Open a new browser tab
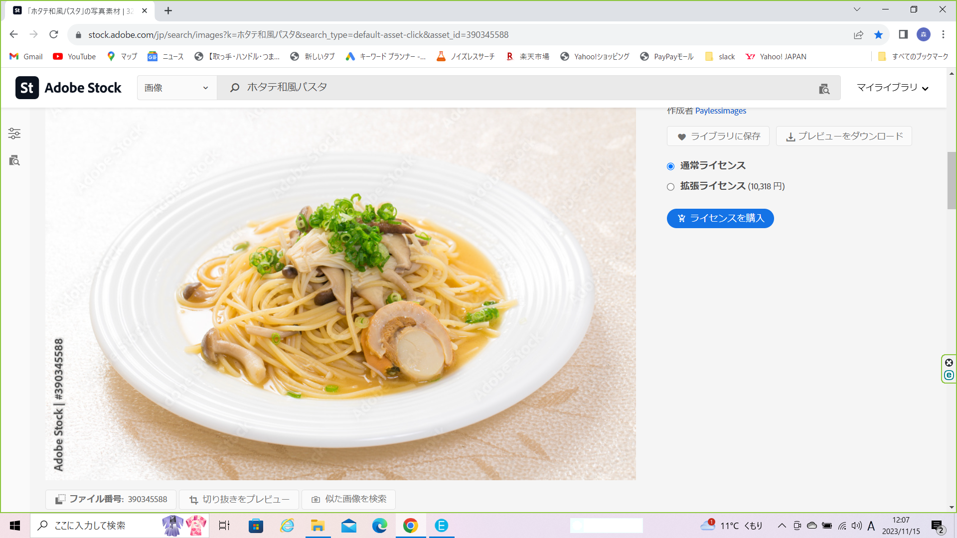This screenshot has width=957, height=538. 168,10
